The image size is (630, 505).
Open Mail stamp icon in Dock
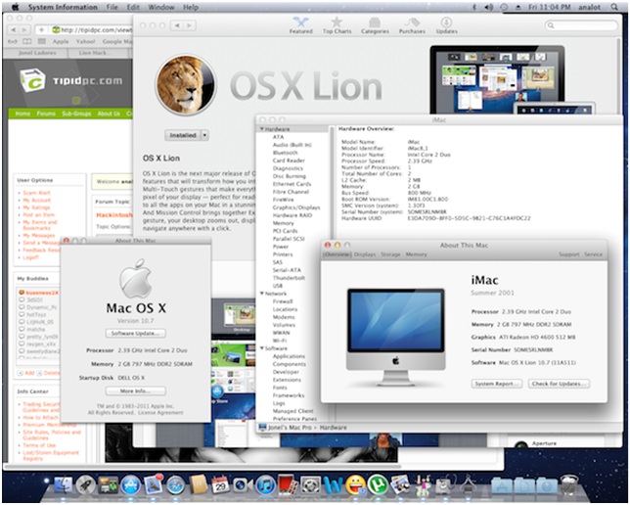(153, 484)
